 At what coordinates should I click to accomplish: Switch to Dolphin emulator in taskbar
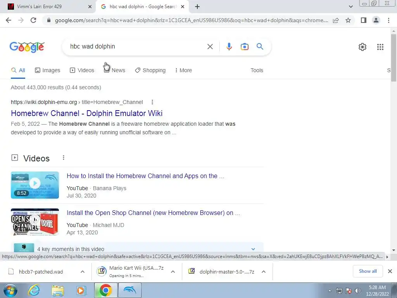click(130, 290)
